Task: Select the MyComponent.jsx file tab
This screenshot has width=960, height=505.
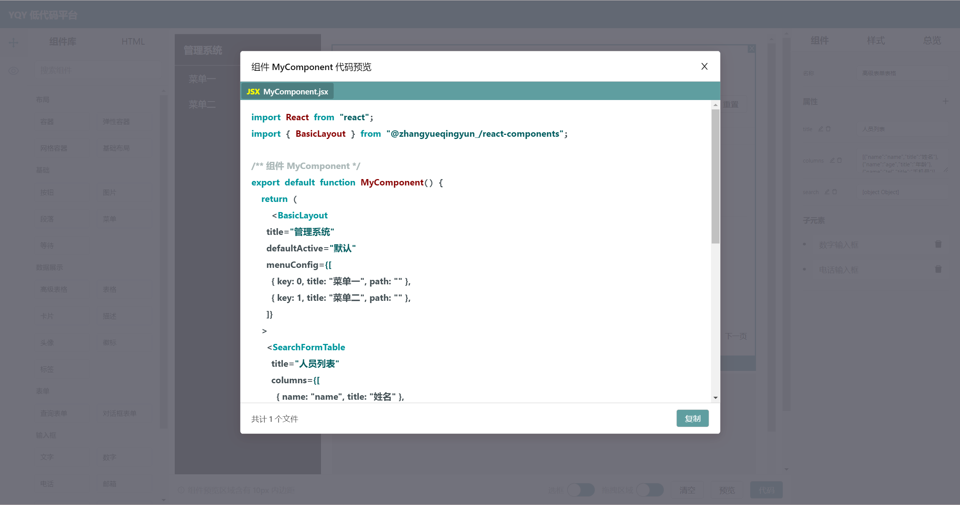Action: click(x=287, y=91)
